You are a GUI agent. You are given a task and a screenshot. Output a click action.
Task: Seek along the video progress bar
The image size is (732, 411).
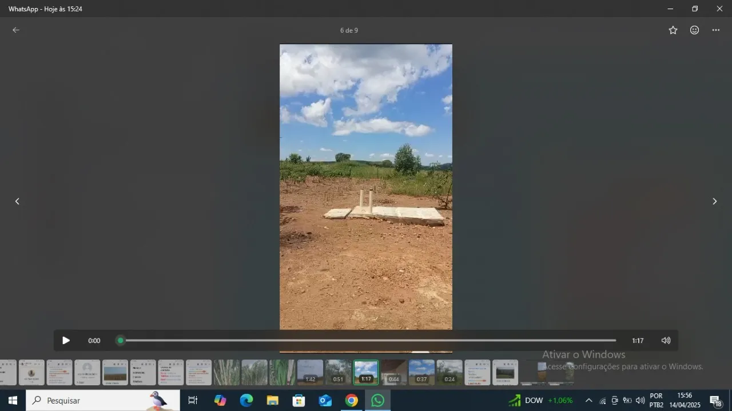(x=368, y=341)
